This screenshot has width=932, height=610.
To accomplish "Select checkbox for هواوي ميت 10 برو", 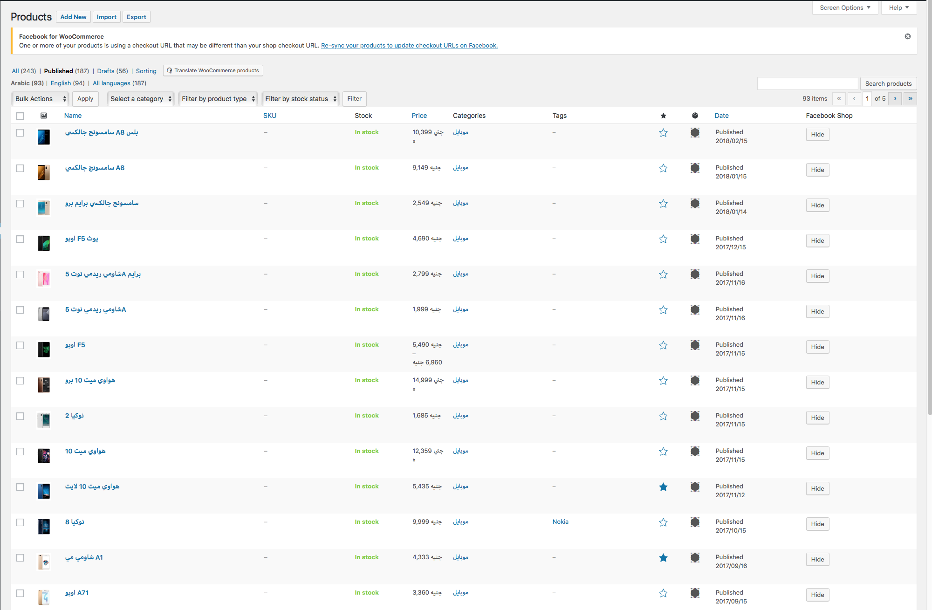I will (x=20, y=381).
